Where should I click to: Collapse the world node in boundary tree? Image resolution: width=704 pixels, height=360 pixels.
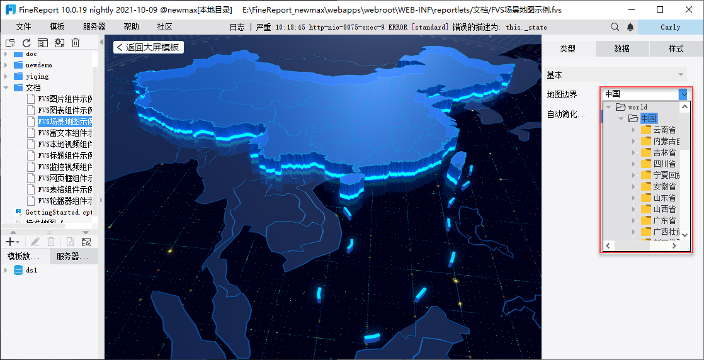point(608,107)
